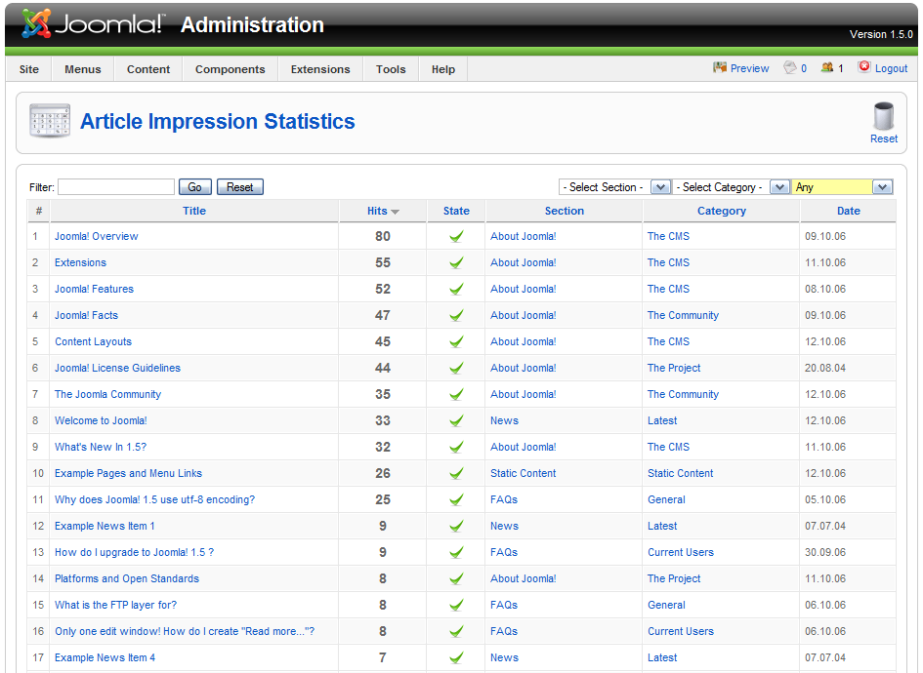Image resolution: width=923 pixels, height=673 pixels.
Task: Click The Project category for License Guidelines
Action: point(674,368)
